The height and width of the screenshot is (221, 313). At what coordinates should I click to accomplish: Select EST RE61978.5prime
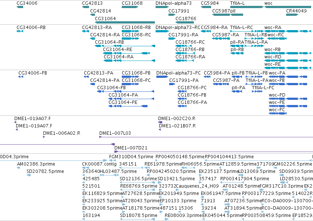(163, 164)
